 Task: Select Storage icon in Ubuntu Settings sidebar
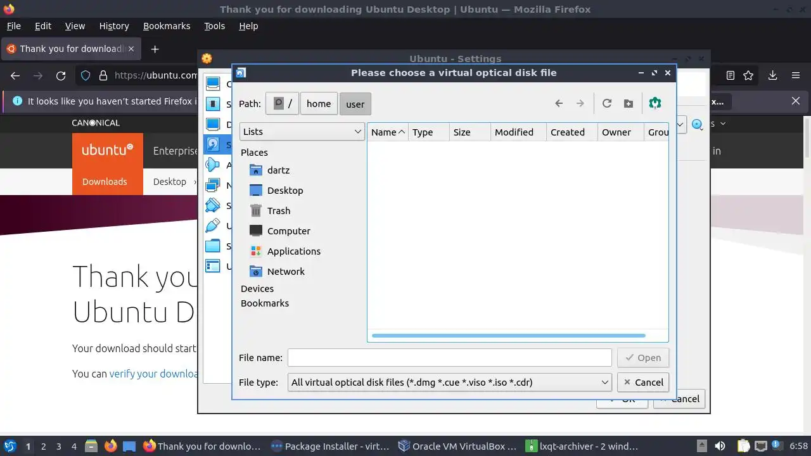click(214, 144)
